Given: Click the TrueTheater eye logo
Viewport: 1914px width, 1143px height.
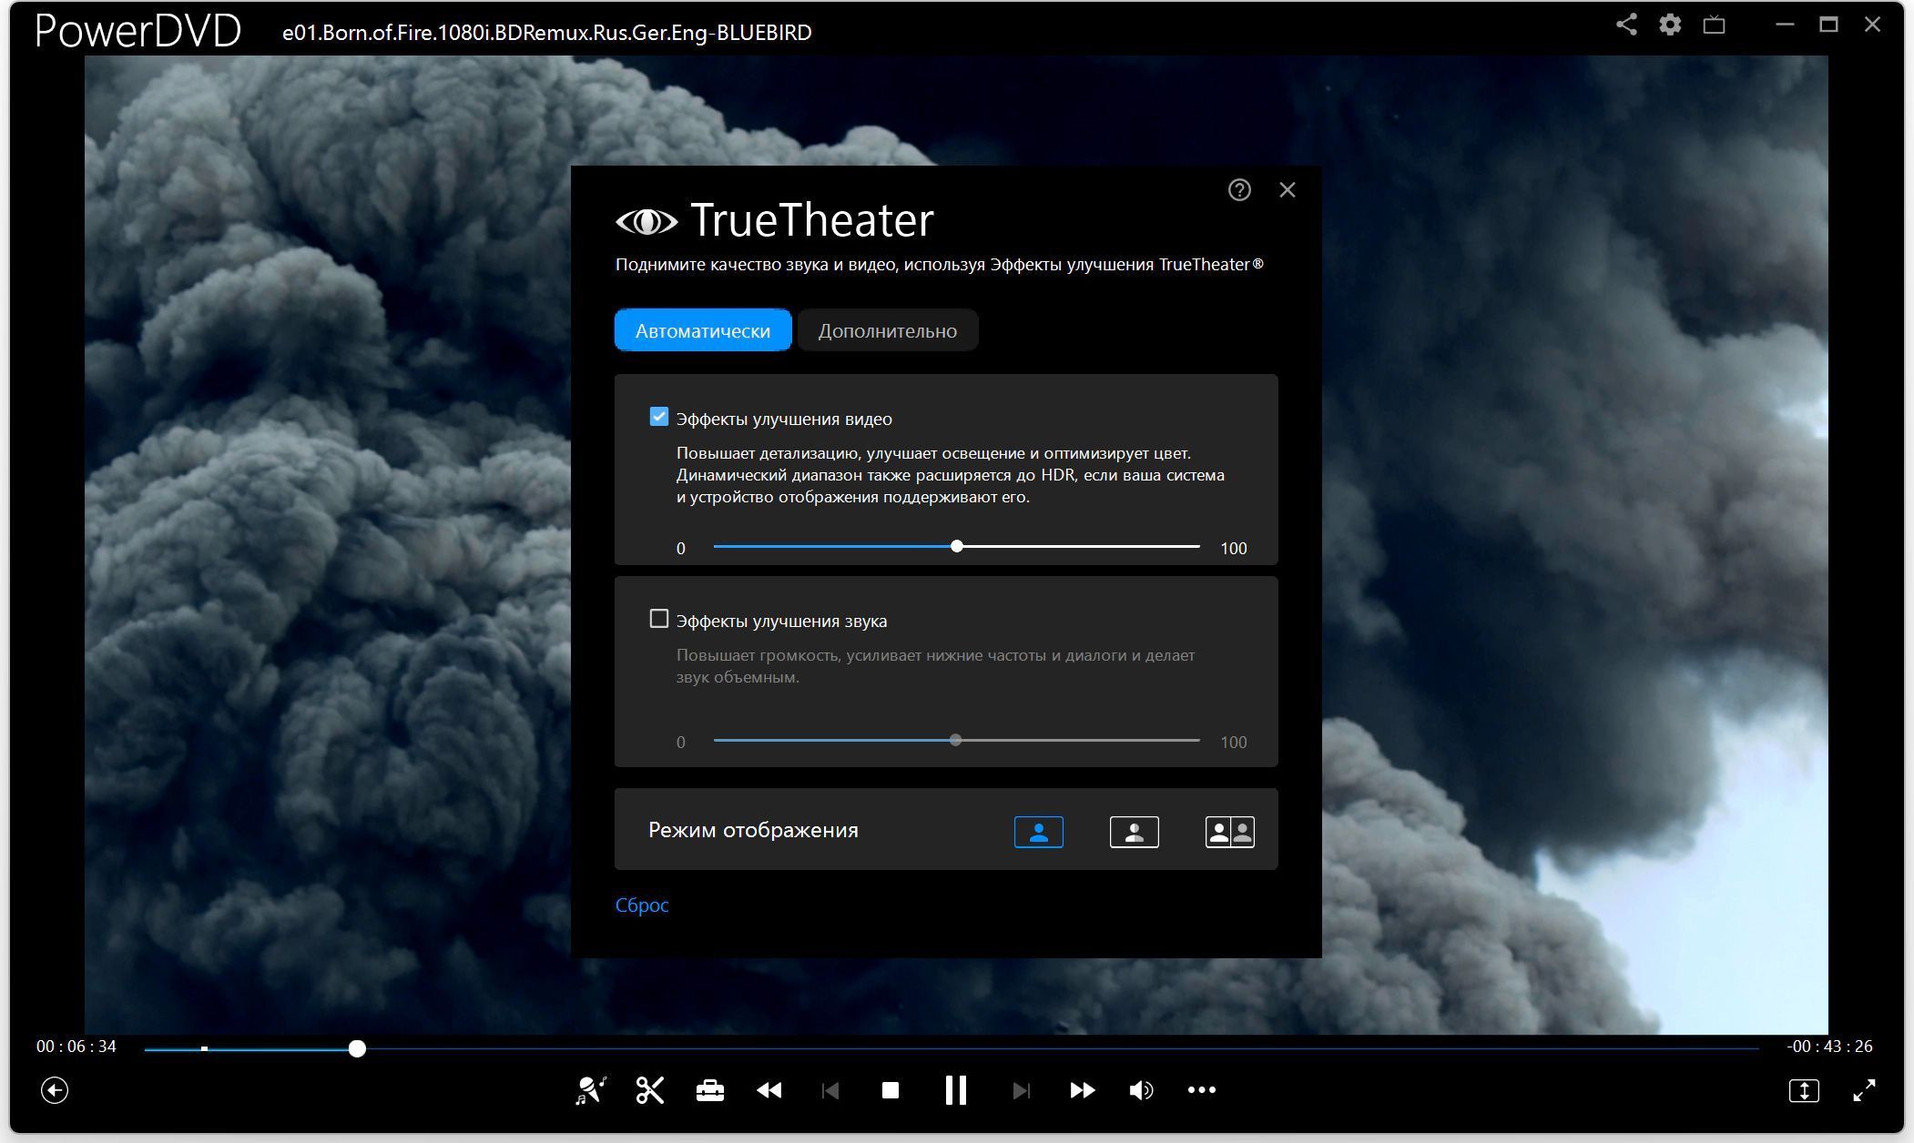Looking at the screenshot, I should pos(646,221).
